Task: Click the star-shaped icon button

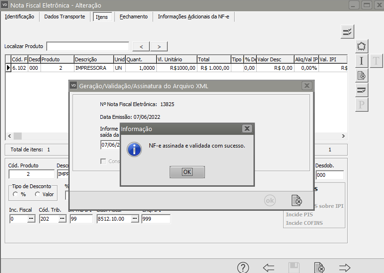Action: pyautogui.click(x=361, y=46)
